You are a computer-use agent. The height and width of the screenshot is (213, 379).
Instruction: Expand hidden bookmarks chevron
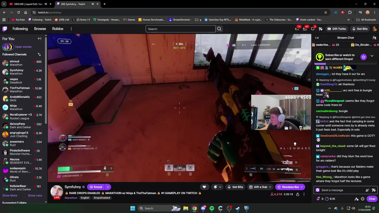pos(349,20)
